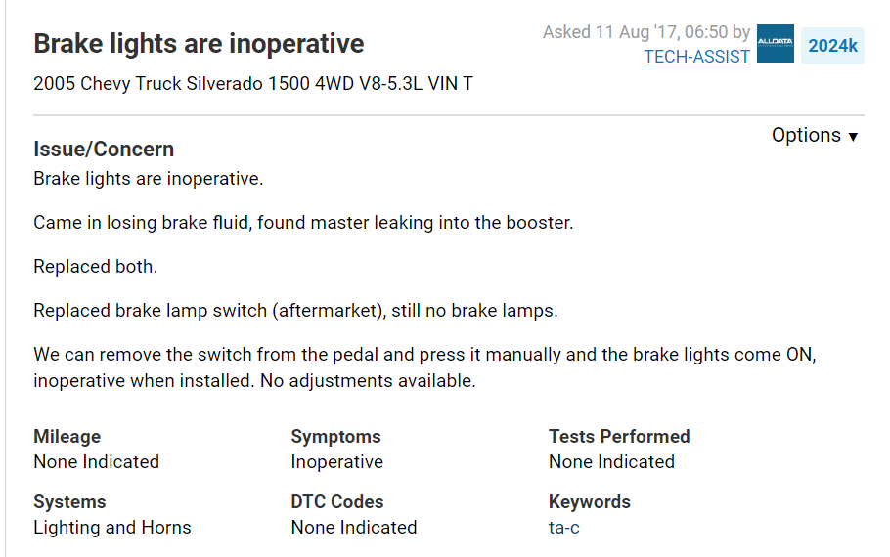Viewport: 890px width, 557px height.
Task: Click the Symptoms field label
Action: (x=335, y=437)
